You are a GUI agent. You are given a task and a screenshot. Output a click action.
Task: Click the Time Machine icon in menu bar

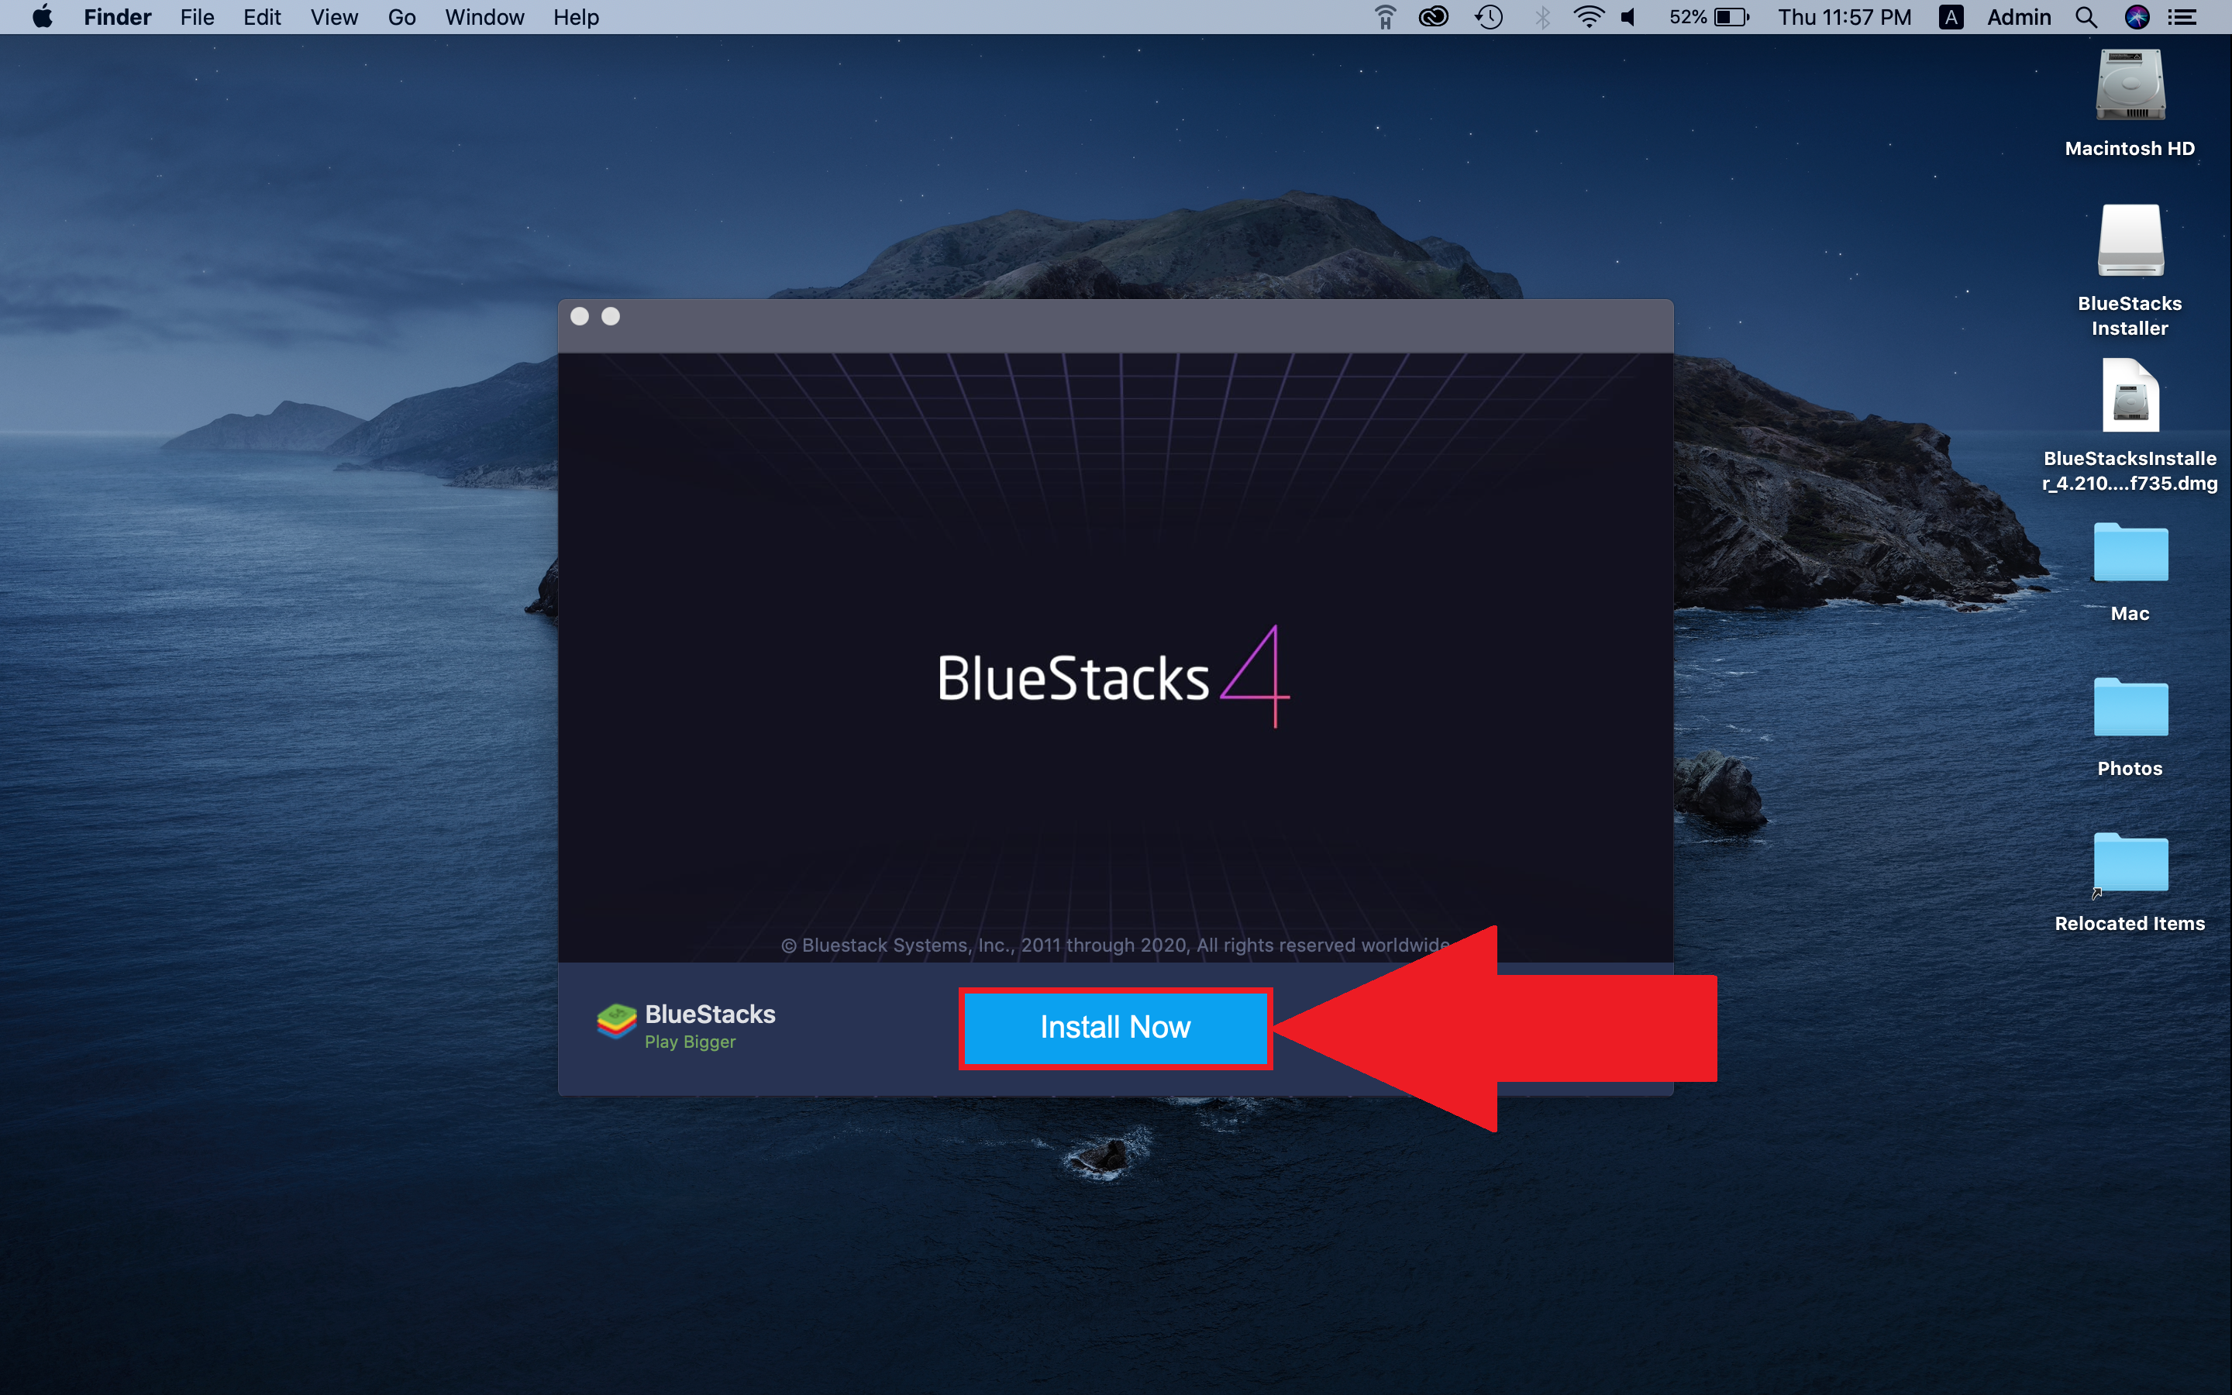[1493, 18]
